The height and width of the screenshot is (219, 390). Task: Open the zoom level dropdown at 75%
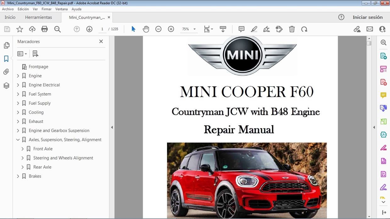[194, 29]
